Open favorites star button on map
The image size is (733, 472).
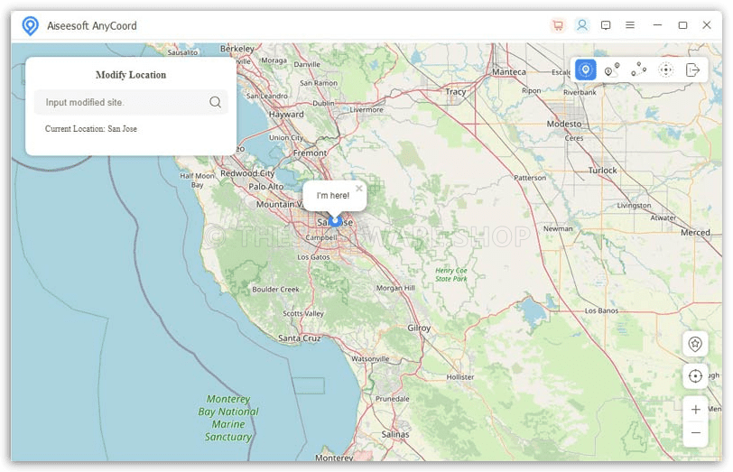[x=695, y=344]
